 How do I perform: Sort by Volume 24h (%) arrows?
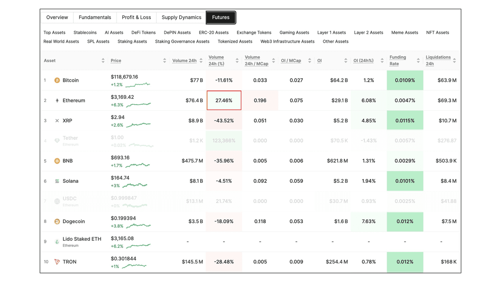pos(237,61)
